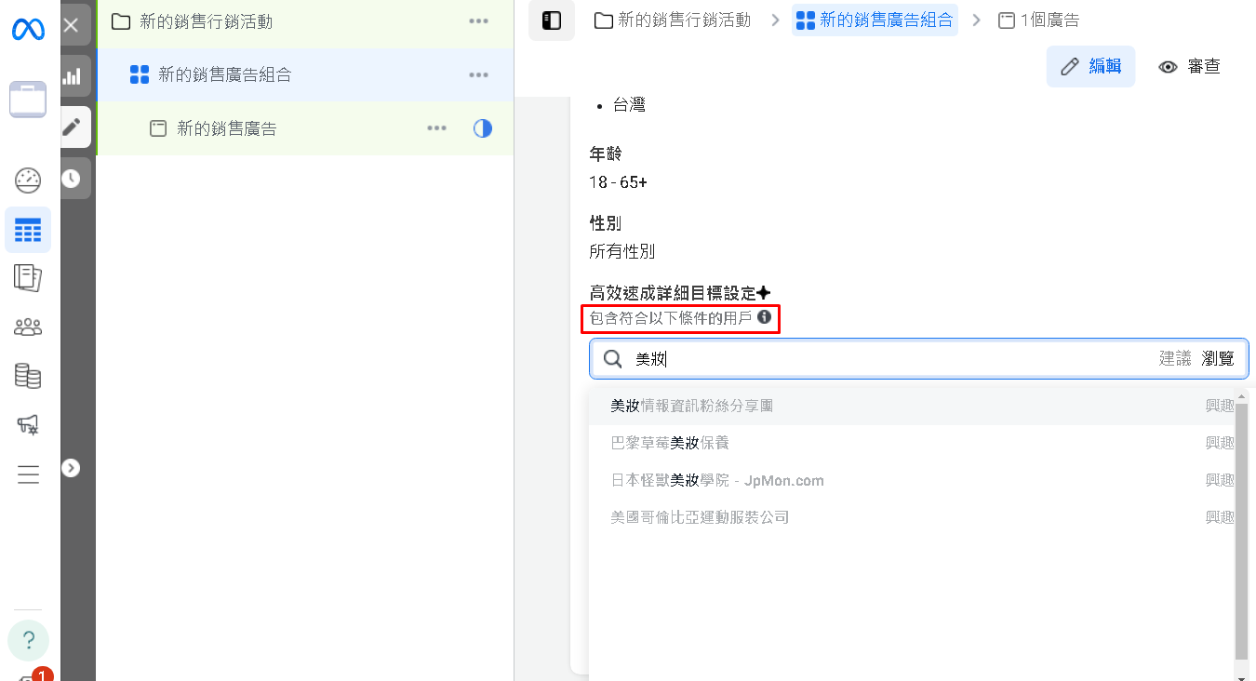Switch to 編輯 mode
1256x681 pixels.
[1090, 66]
